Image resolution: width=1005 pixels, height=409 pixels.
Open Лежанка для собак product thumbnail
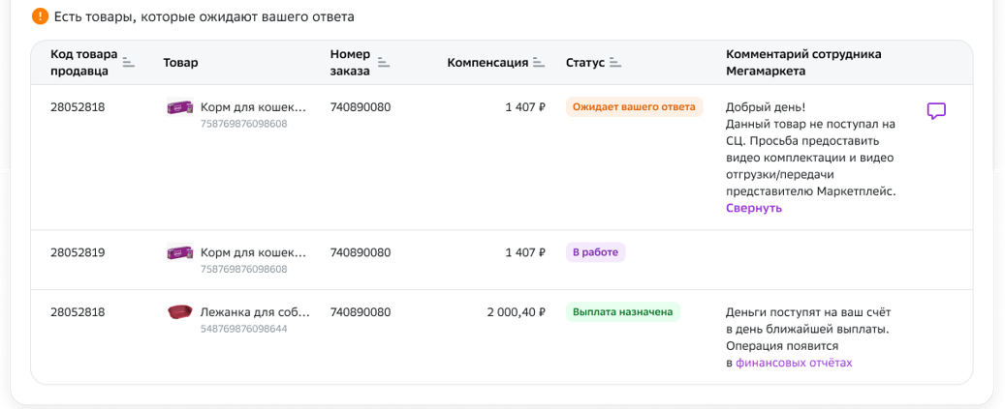180,312
